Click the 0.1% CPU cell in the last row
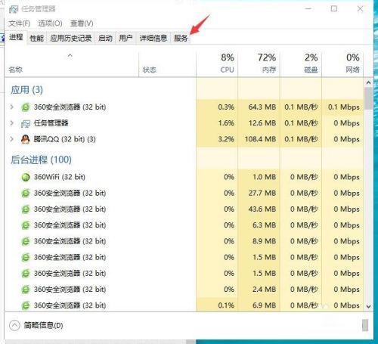The height and width of the screenshot is (344, 378). click(217, 305)
